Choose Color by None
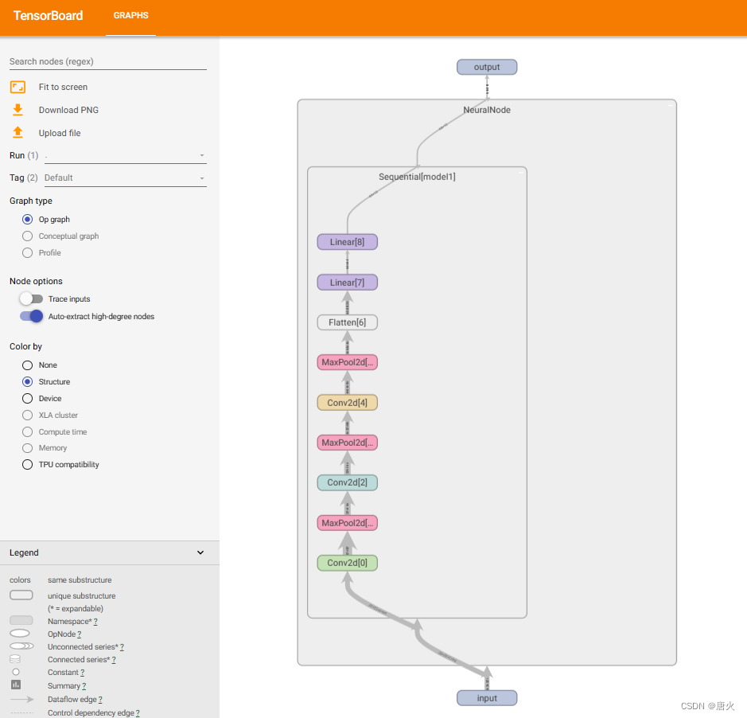The image size is (747, 718). point(28,365)
